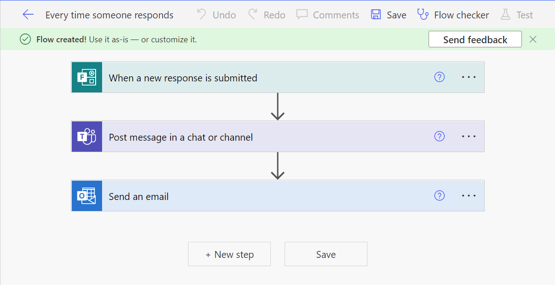
Task: Open help for the new response trigger
Action: click(x=439, y=77)
